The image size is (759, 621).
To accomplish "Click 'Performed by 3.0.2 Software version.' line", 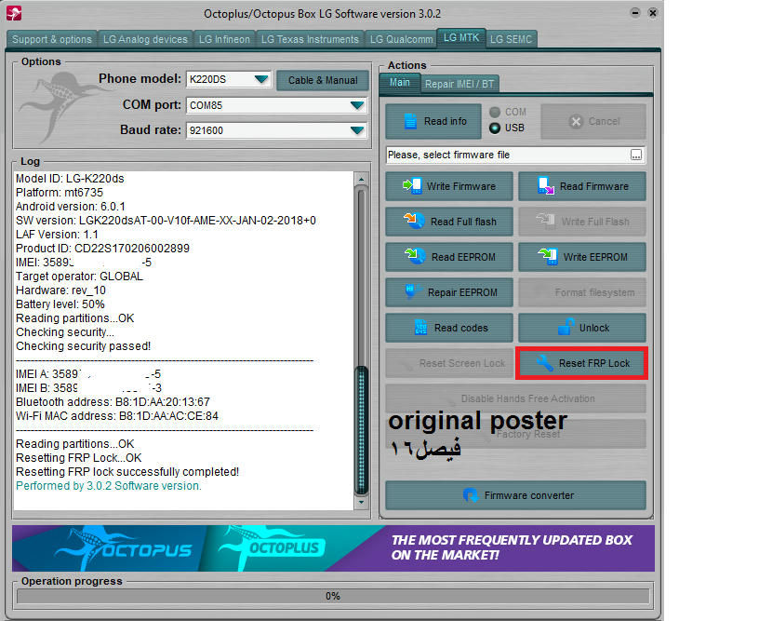I will [109, 486].
